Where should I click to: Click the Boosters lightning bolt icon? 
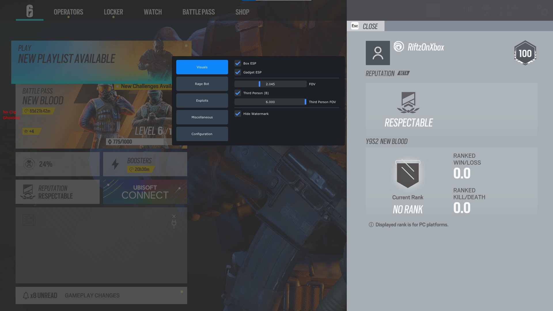coord(115,164)
